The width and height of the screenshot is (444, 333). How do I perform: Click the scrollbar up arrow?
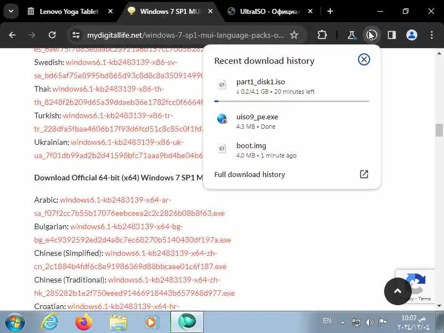[x=439, y=53]
